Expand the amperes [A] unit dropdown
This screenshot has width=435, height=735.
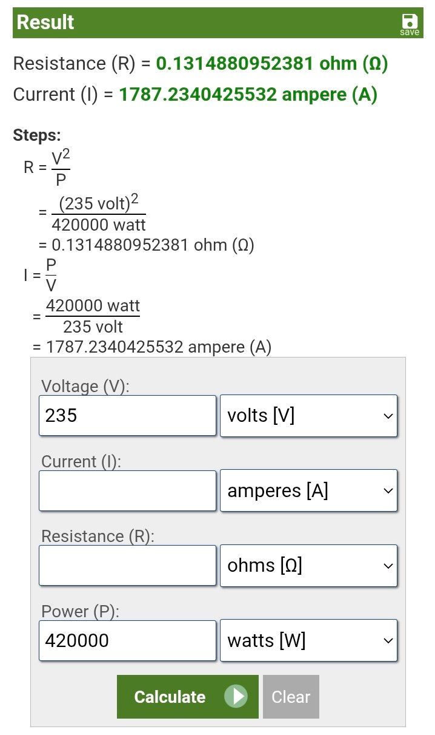(308, 490)
